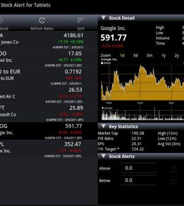184x206 pixels.
Task: Click the Volume label in Stock Detail
Action: tap(162, 38)
